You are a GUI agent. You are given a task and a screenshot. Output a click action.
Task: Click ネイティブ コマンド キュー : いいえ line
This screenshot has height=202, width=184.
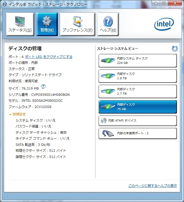[43, 138]
